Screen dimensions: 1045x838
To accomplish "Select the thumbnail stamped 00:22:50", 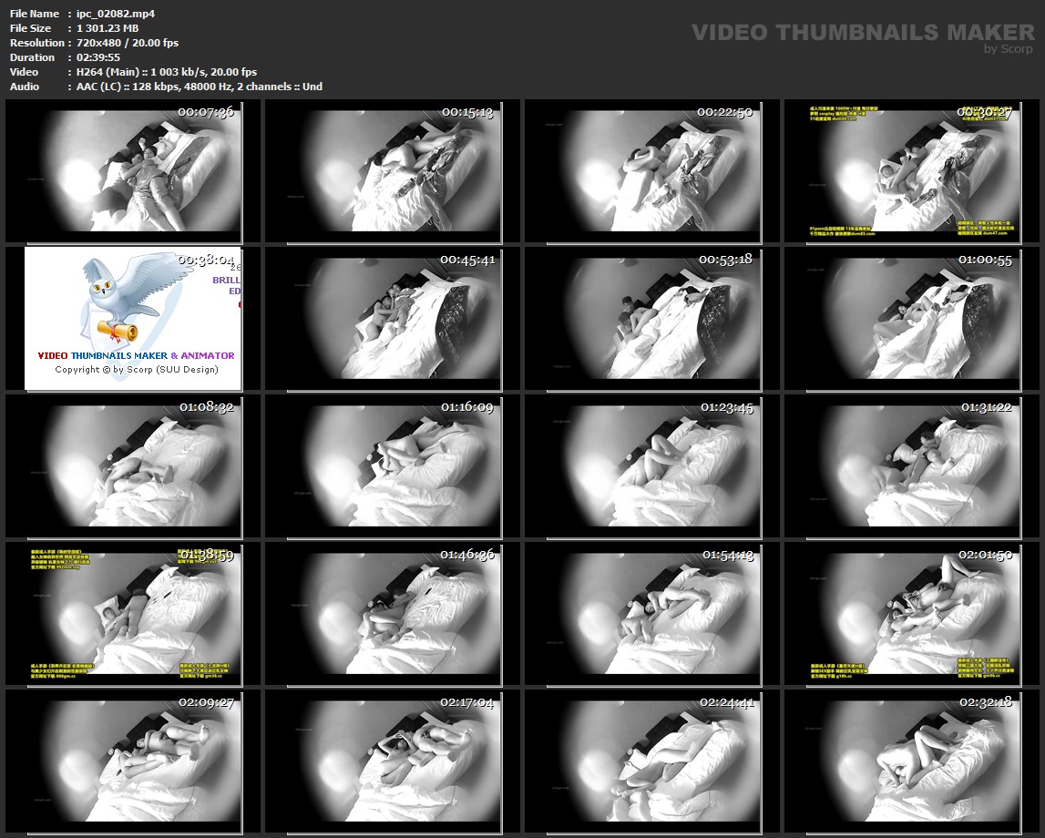I will (642, 171).
